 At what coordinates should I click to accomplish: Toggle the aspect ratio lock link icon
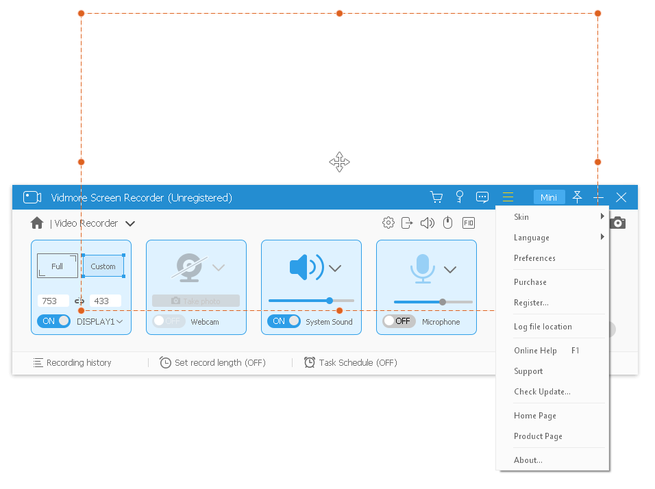click(79, 301)
